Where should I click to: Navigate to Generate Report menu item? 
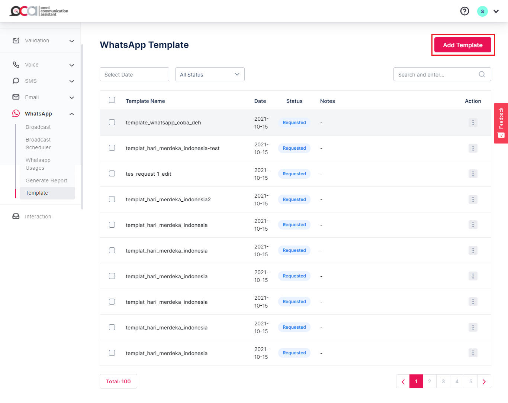click(x=46, y=181)
